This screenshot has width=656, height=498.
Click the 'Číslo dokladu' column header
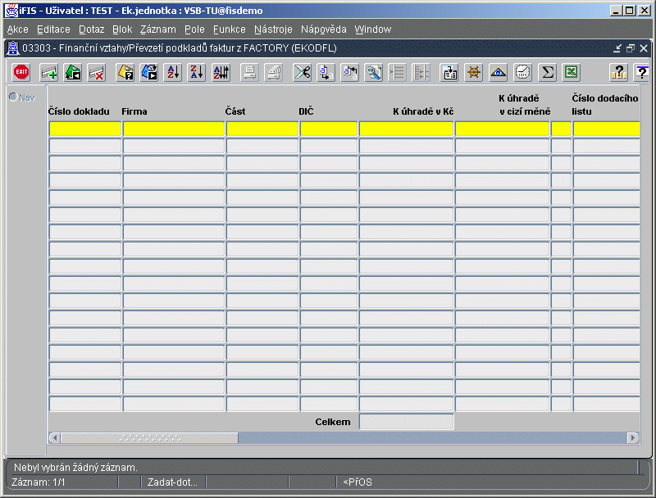coord(79,111)
